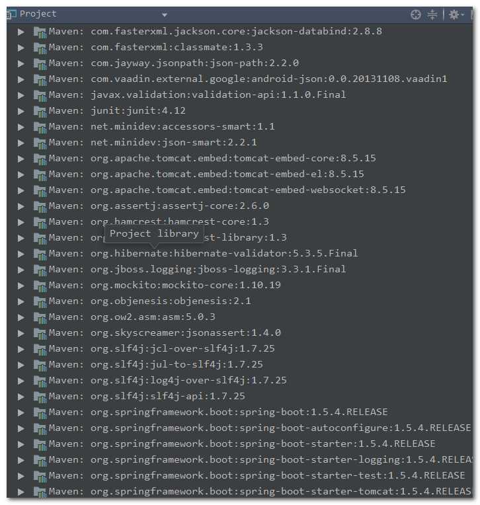Expand the tomcat-embed-core:8.5.15 library node
The width and height of the screenshot is (480, 505).
pos(21,159)
